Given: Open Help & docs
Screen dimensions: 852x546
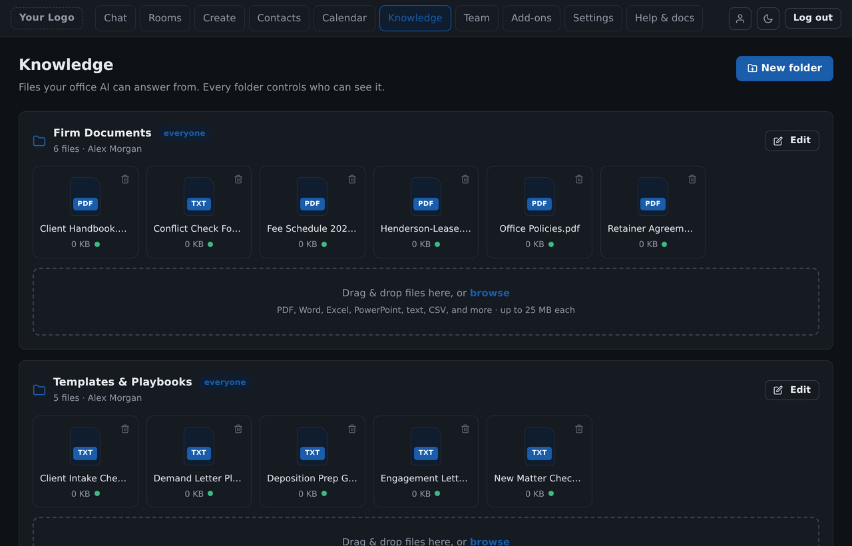Looking at the screenshot, I should pyautogui.click(x=664, y=18).
